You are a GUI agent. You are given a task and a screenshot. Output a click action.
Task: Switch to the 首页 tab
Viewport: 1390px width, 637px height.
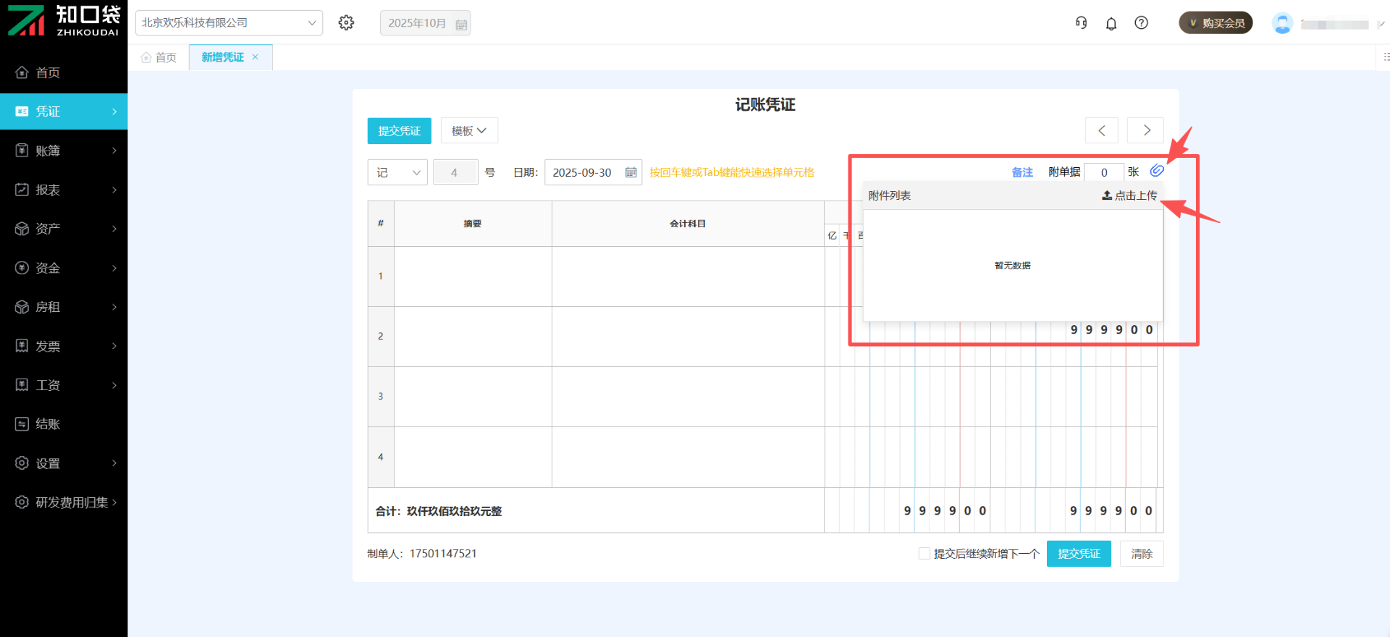[x=159, y=57]
